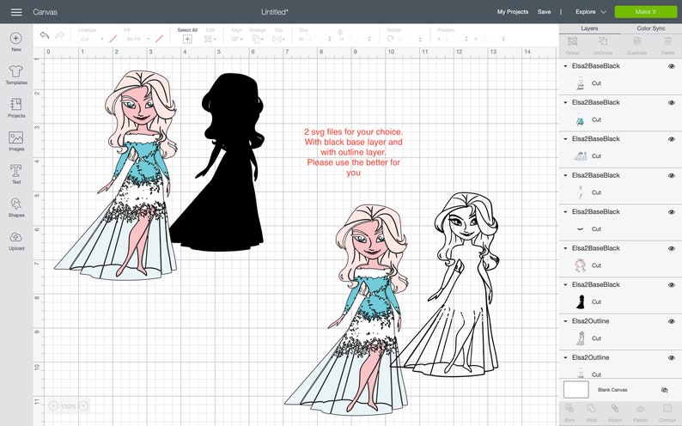Hide the light skirt Elsa2BaseBlack layer
The image size is (682, 426).
point(672,139)
